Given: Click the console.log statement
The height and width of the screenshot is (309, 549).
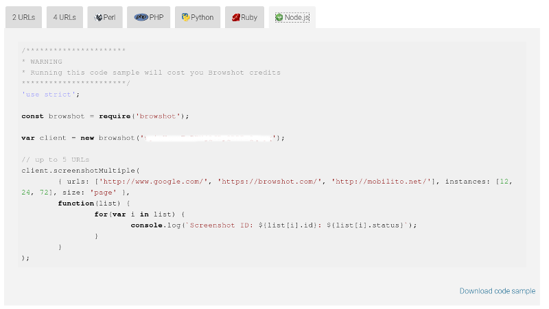Looking at the screenshot, I should point(274,225).
